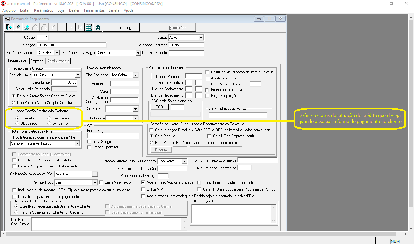The height and width of the screenshot is (245, 414).
Task: Click the add new record plus icon
Action: coord(27,27)
